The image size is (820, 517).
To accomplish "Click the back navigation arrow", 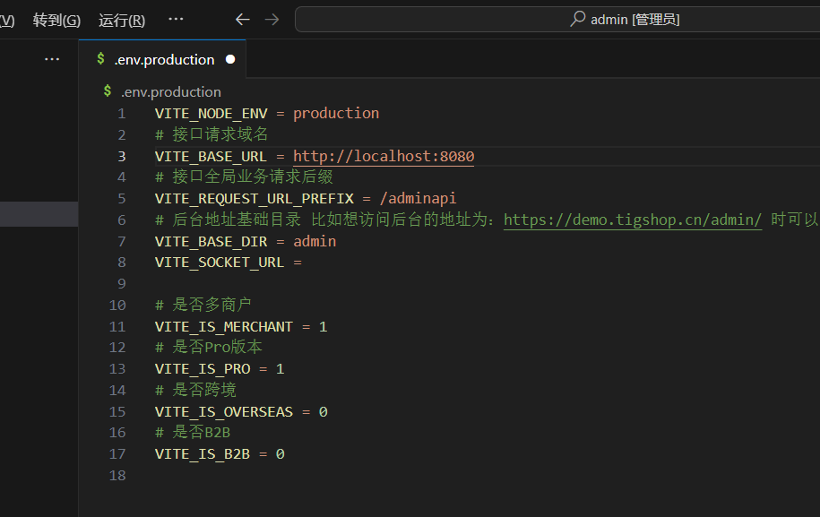I will click(x=243, y=20).
